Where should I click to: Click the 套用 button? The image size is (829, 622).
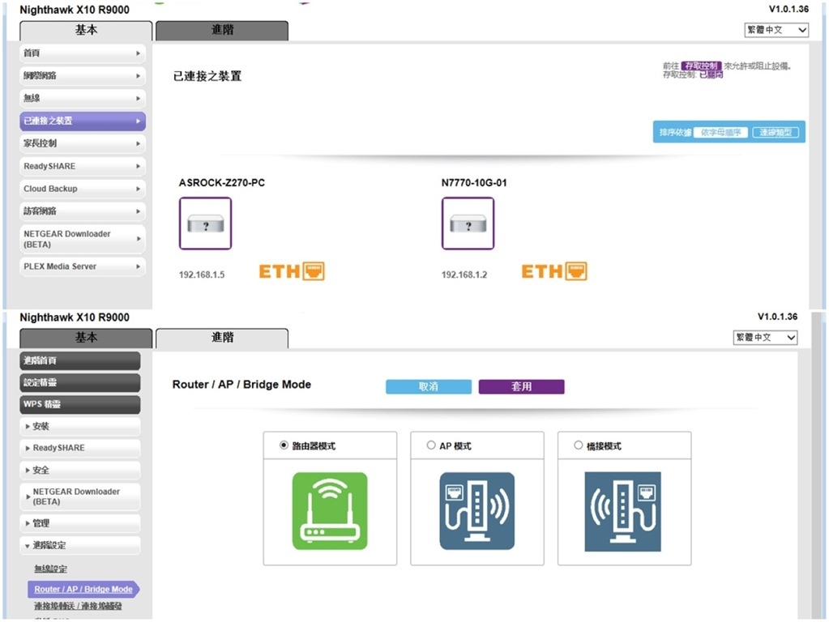coord(521,386)
